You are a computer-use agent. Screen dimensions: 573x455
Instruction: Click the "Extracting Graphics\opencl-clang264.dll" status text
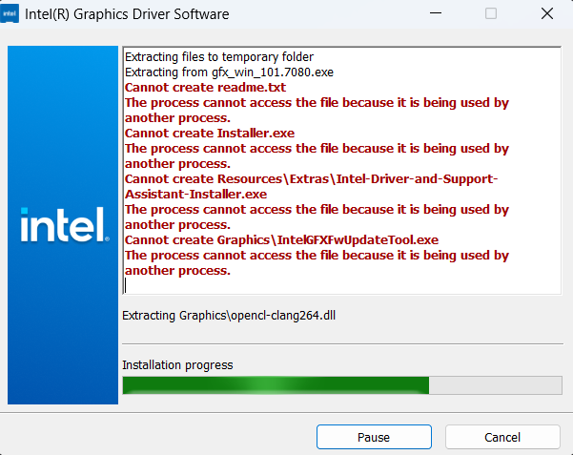pyautogui.click(x=229, y=316)
